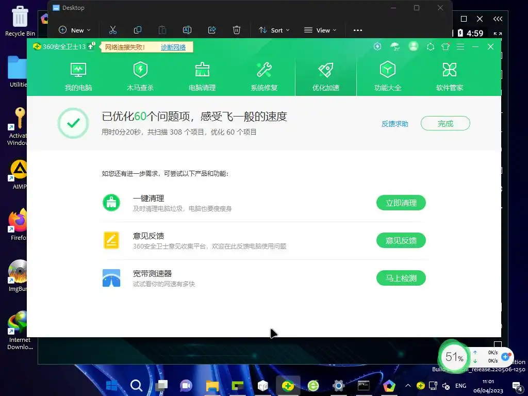The width and height of the screenshot is (528, 396).
Task: Click Cut scissors icon in Explorer
Action: click(113, 30)
